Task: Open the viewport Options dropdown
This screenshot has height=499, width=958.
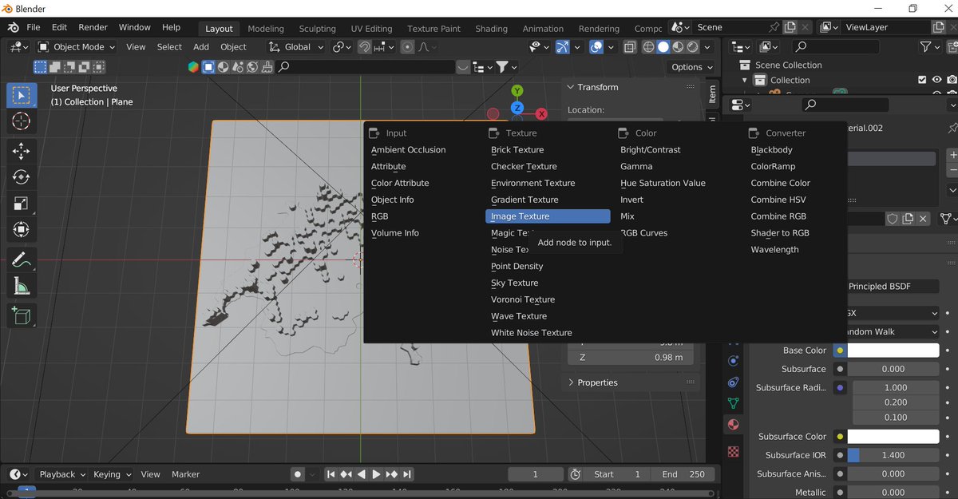Action: point(692,67)
